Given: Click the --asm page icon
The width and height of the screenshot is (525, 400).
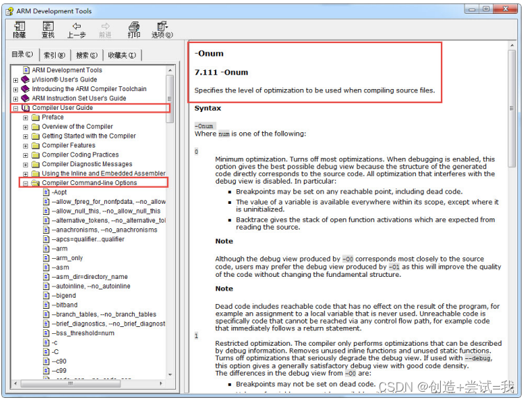Looking at the screenshot, I should pyautogui.click(x=46, y=267).
